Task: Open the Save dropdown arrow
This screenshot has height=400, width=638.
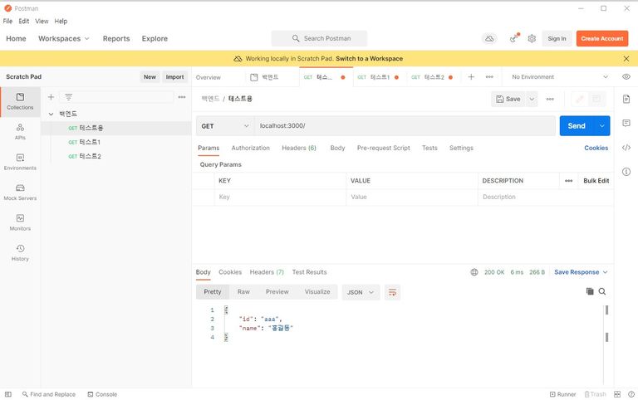Action: click(532, 100)
